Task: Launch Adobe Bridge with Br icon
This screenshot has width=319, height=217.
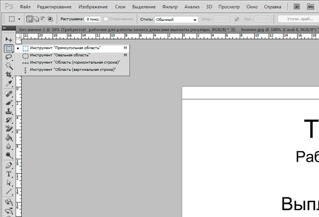Action: pyautogui.click(x=297, y=7)
